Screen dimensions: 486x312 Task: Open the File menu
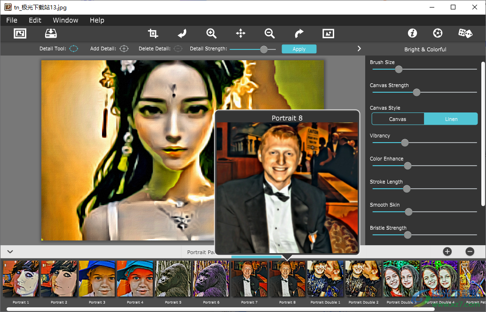[11, 20]
